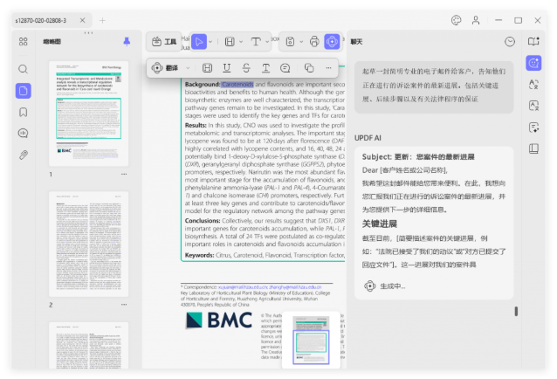Open the bookmarks panel
This screenshot has width=557, height=379.
point(23,113)
